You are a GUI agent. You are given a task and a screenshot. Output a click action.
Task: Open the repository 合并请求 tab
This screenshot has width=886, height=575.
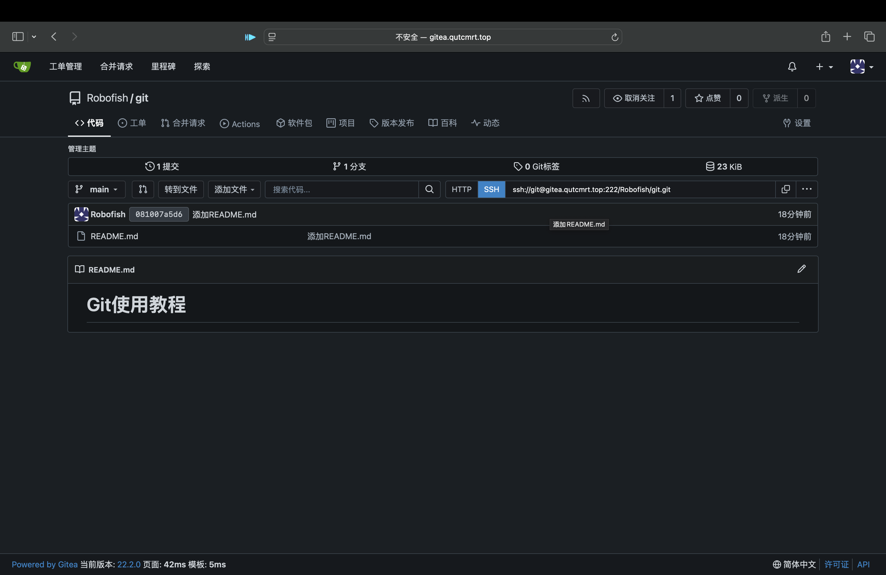pyautogui.click(x=183, y=123)
